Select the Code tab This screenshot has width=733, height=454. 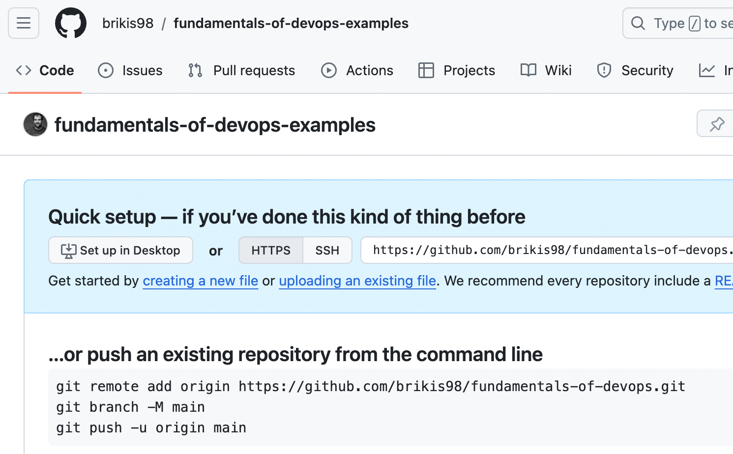click(x=45, y=70)
